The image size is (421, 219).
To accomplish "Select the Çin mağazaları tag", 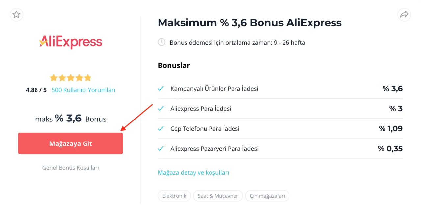I will [267, 196].
